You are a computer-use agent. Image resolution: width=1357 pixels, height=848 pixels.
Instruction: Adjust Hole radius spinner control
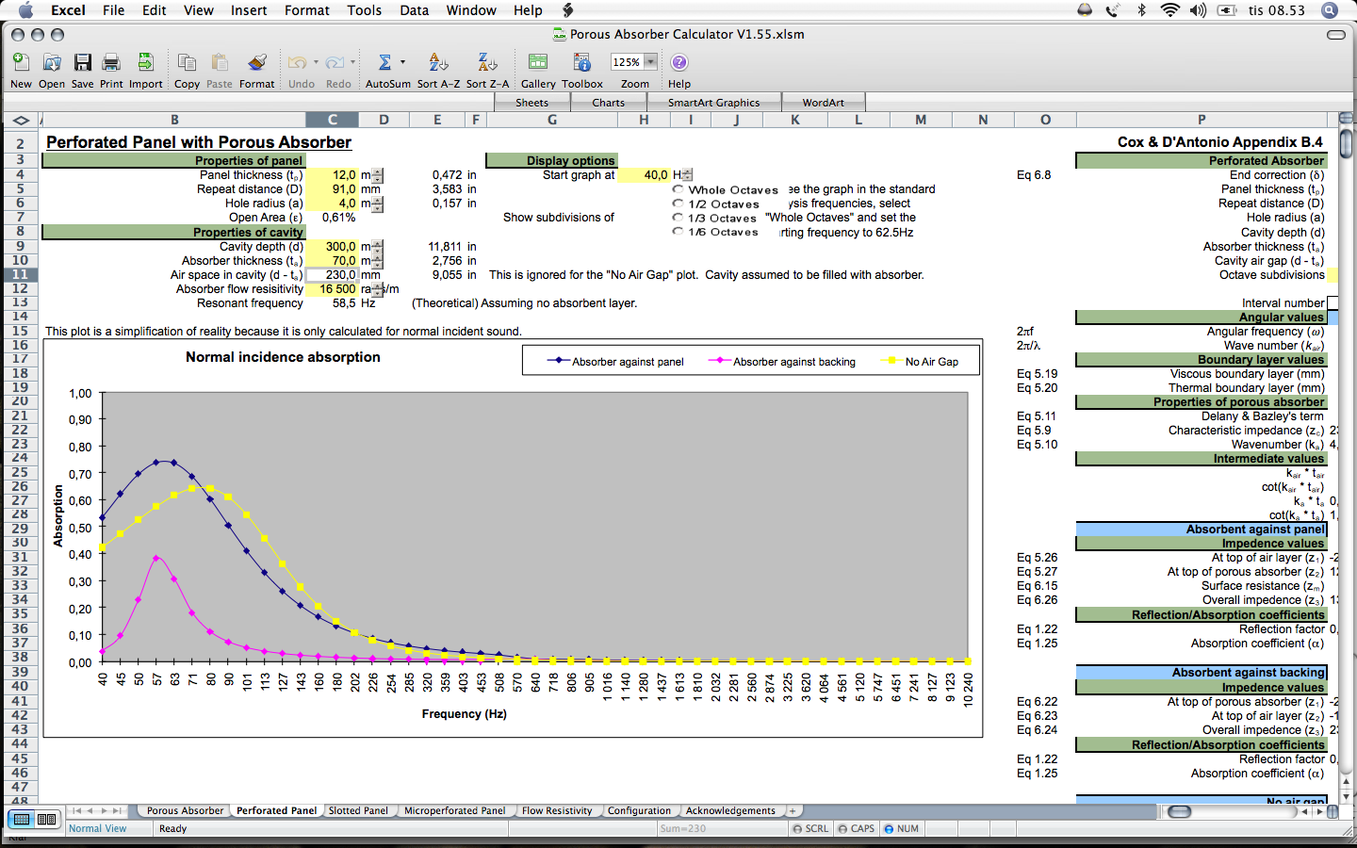tap(377, 204)
